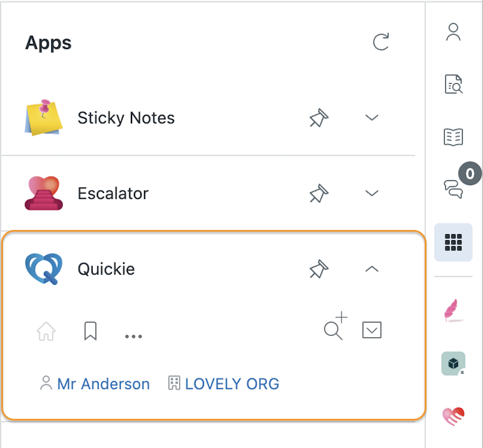Expand the Escalator app section

(372, 193)
